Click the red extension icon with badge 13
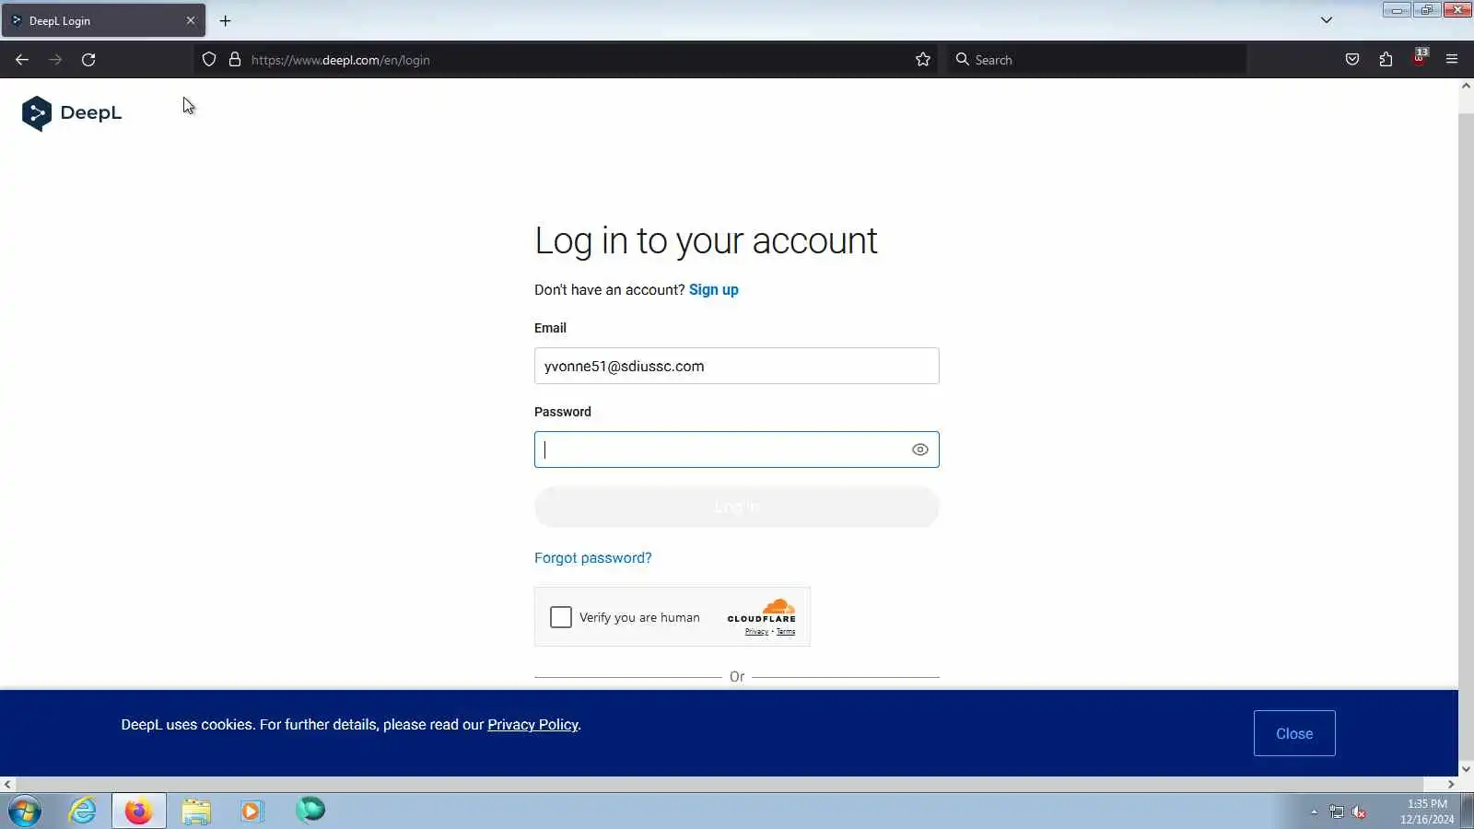 coord(1420,58)
